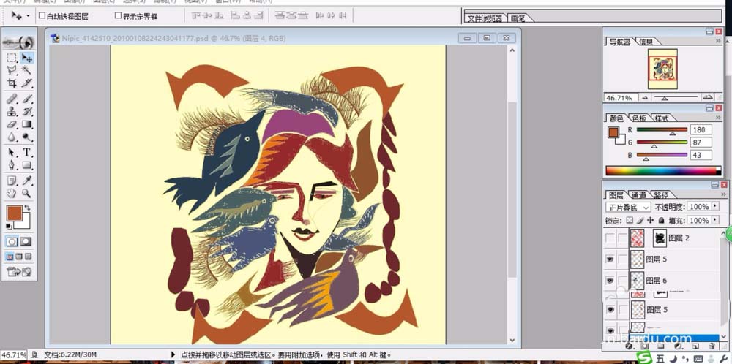The height and width of the screenshot is (364, 732).
Task: Create a new layer
Action: point(695,346)
